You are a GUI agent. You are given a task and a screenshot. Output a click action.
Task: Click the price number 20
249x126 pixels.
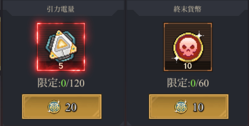(71, 107)
